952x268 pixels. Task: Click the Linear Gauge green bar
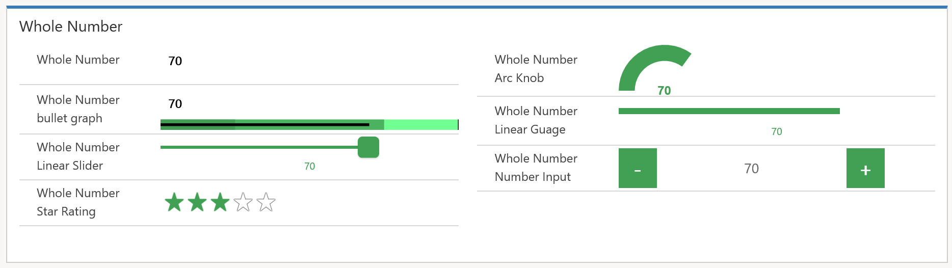[x=729, y=111]
